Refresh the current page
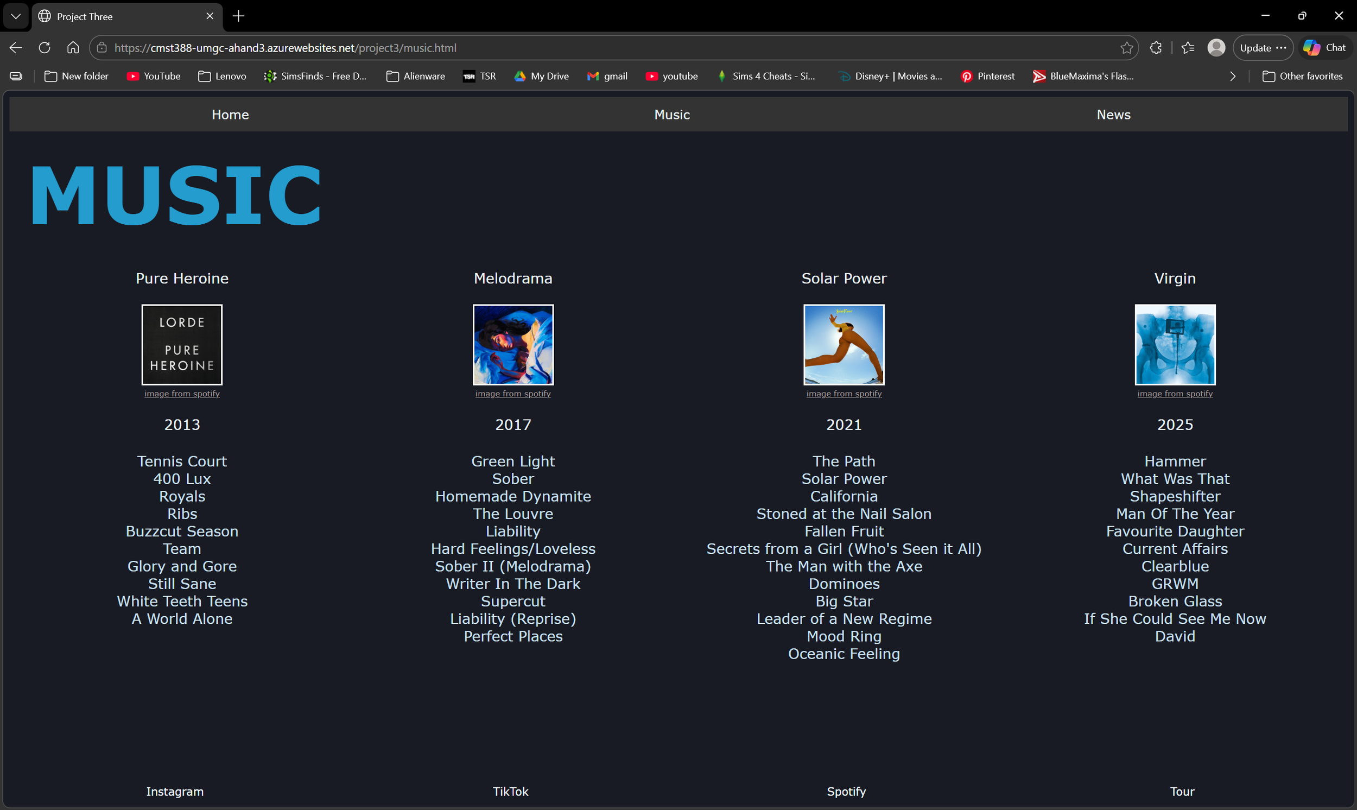Viewport: 1357px width, 810px height. coord(45,47)
